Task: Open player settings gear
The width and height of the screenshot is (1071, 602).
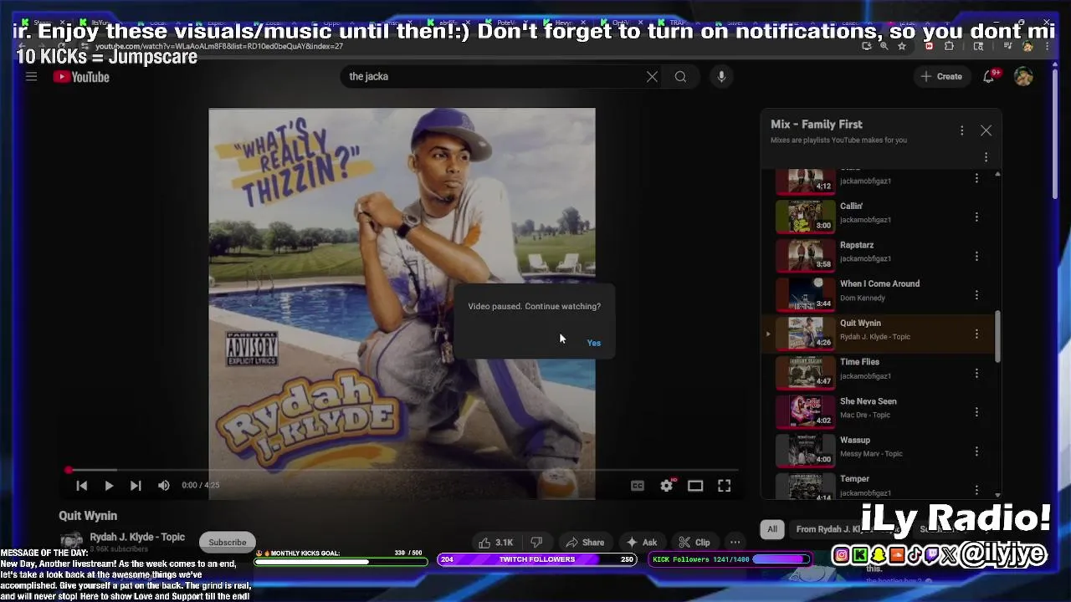Action: click(667, 486)
